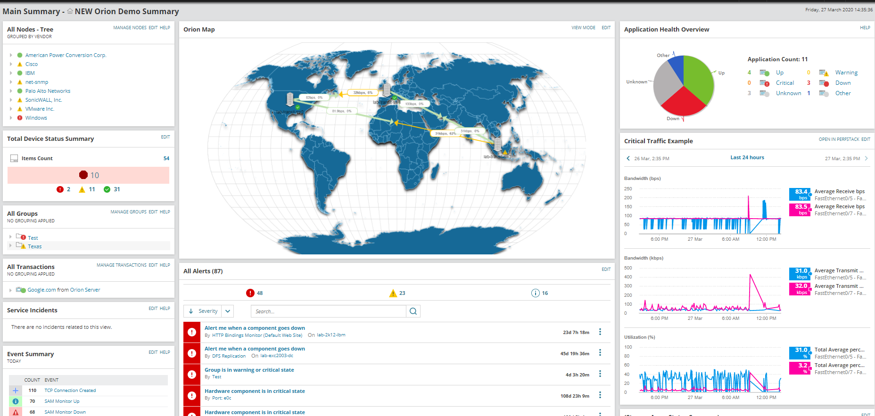Screen dimensions: 875x416
Task: Open the Manage Groups link
Action: [x=129, y=212]
